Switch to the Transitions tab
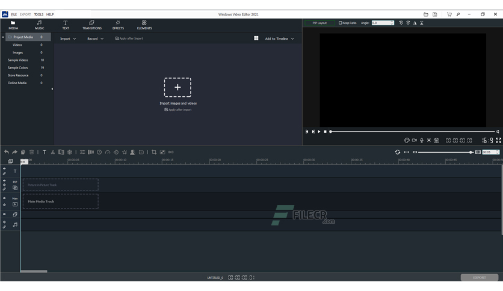Viewport: 503px width, 291px height. pos(92,25)
